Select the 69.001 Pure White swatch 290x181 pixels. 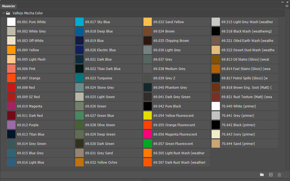[x=11, y=22]
